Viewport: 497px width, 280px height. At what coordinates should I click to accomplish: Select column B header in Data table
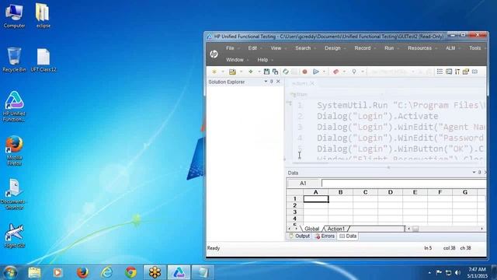(x=340, y=192)
